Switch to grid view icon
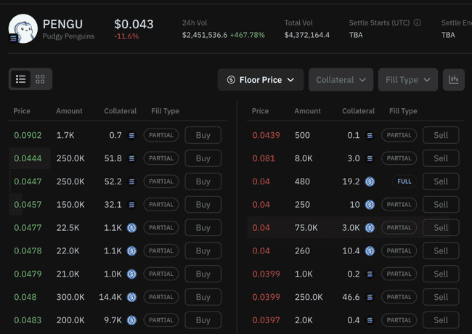This screenshot has height=334, width=472. point(40,79)
